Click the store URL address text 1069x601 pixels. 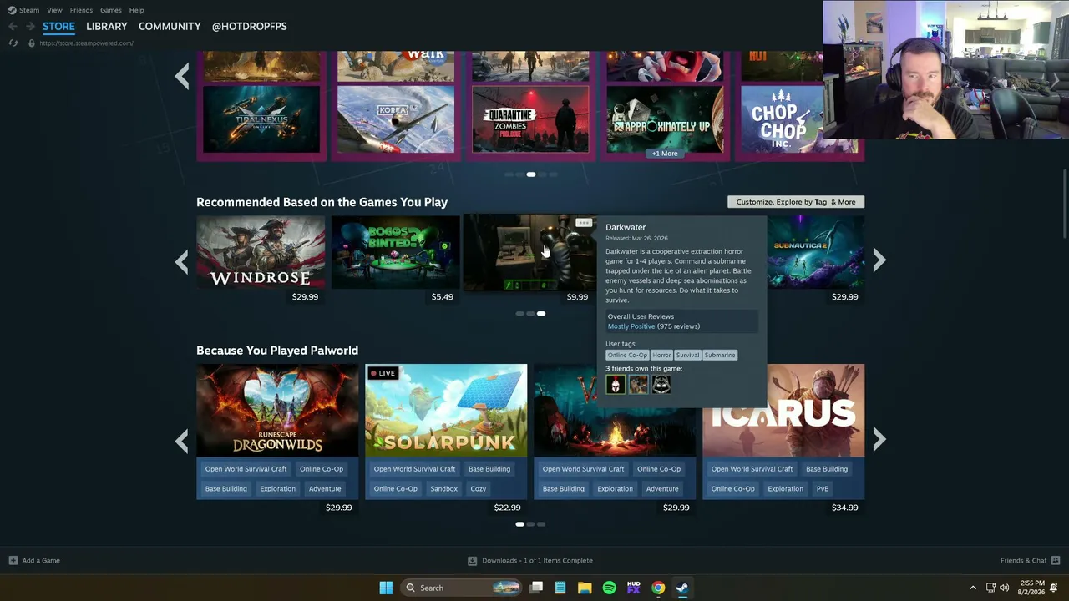pyautogui.click(x=86, y=43)
